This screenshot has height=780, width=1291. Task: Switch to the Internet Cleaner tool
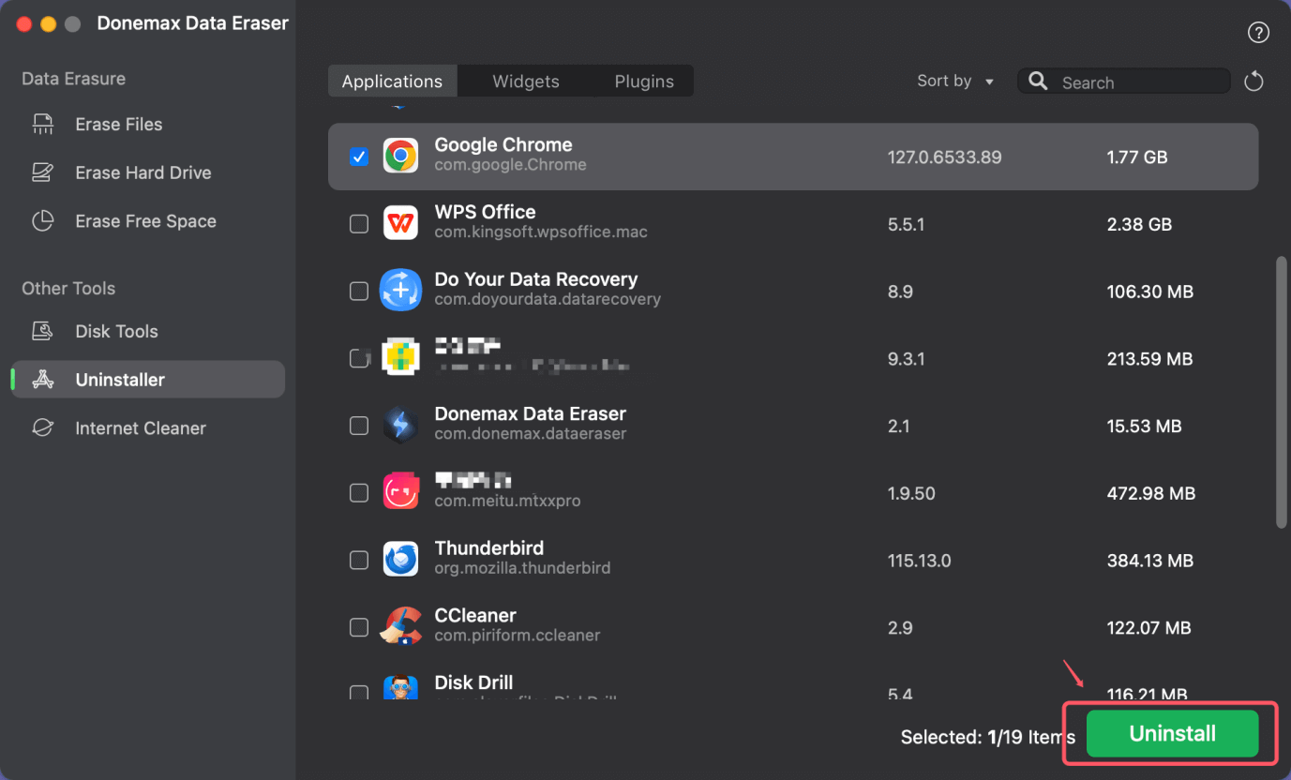(x=141, y=427)
